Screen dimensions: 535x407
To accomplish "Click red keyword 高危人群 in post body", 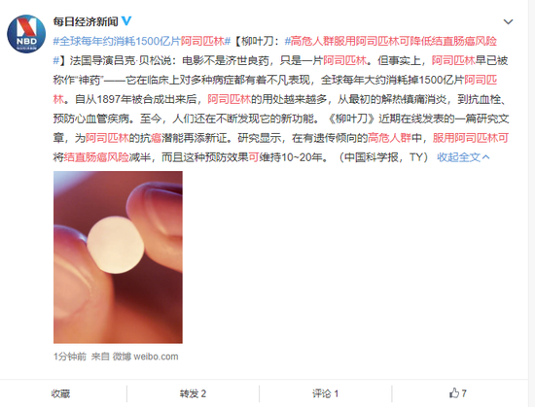I will pyautogui.click(x=389, y=138).
